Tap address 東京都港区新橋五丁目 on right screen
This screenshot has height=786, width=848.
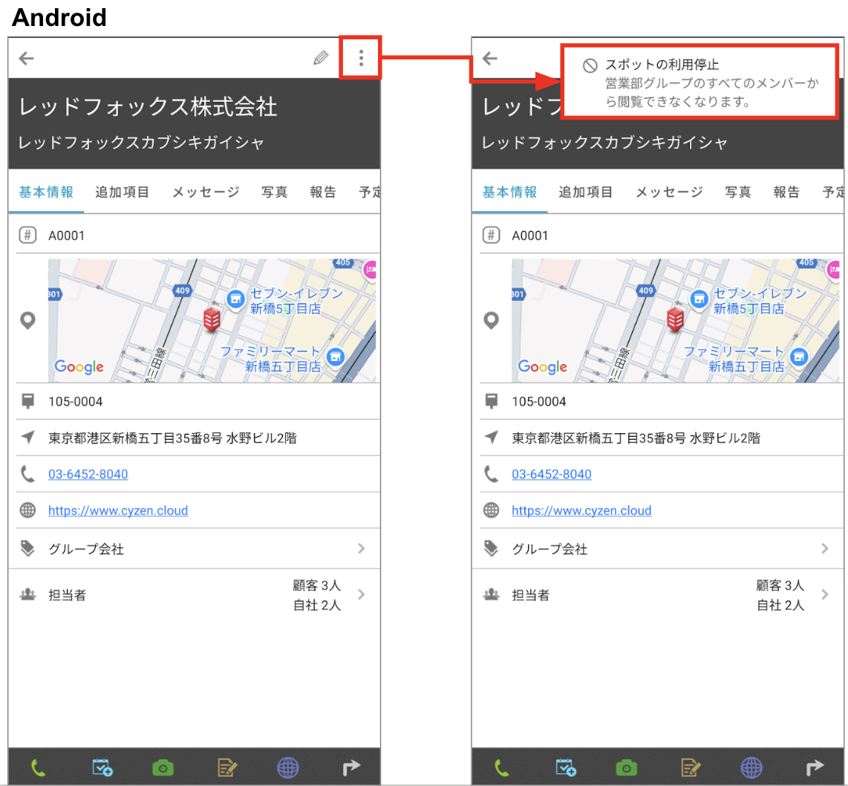[x=636, y=438]
